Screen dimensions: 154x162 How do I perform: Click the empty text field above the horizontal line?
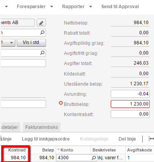[23, 63]
